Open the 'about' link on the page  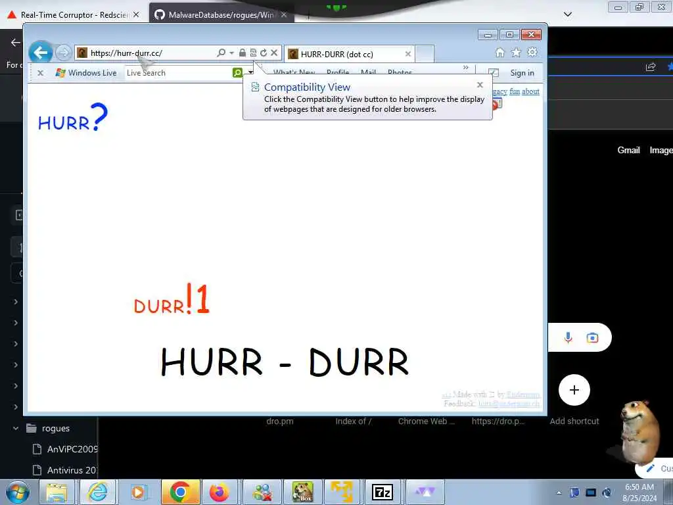pos(530,91)
